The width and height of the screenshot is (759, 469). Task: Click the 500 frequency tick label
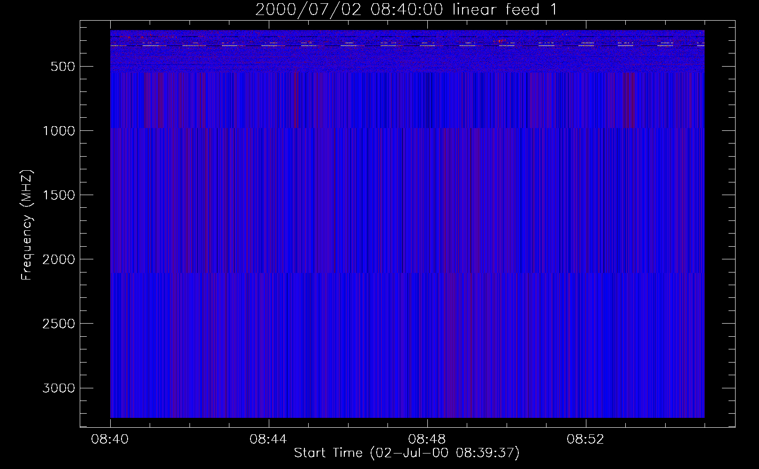point(63,67)
